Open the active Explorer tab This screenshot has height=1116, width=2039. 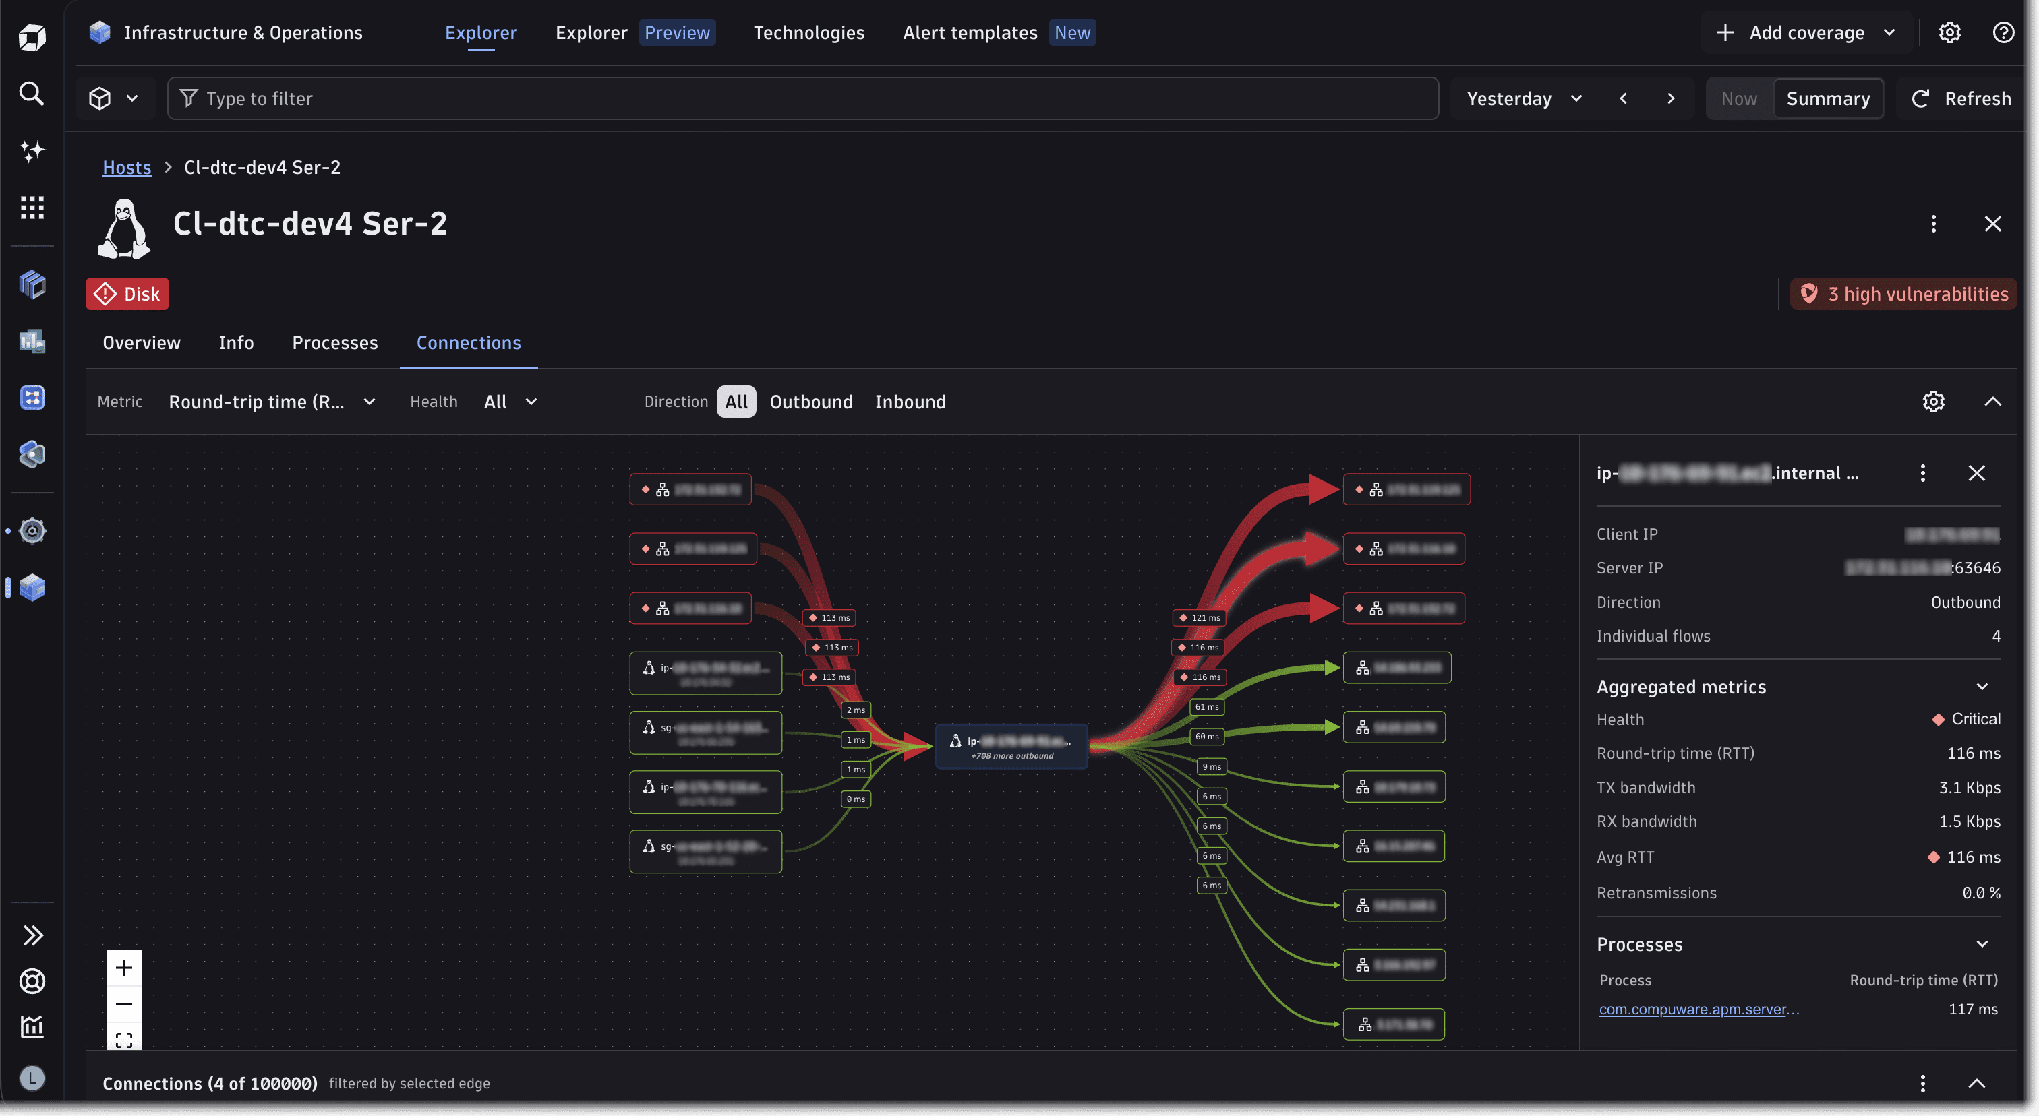click(481, 32)
